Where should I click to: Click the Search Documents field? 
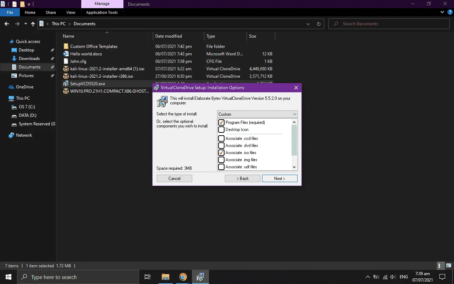pos(389,24)
